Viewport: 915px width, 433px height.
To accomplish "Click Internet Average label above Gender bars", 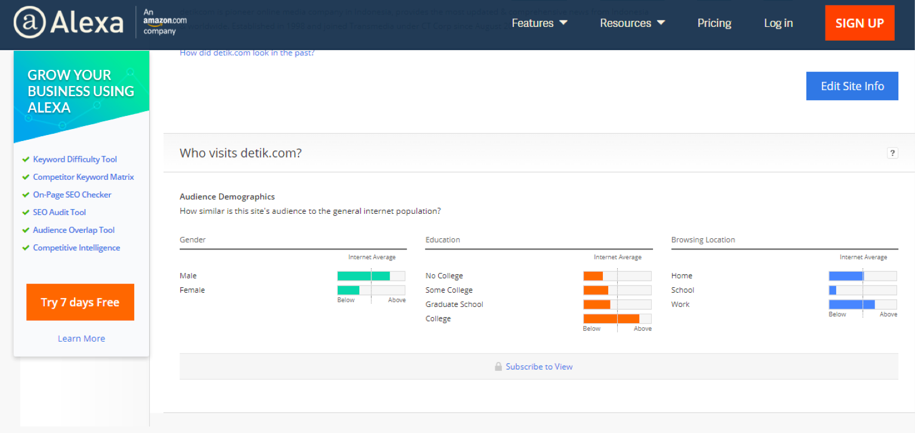I will tap(372, 257).
